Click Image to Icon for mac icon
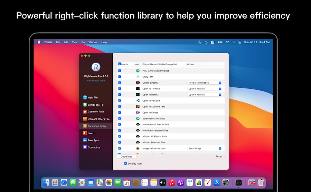Image resolution: width=311 pixels, height=192 pixels. (138, 148)
